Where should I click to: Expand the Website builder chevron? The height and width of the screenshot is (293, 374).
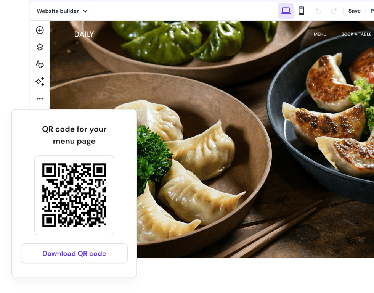86,11
